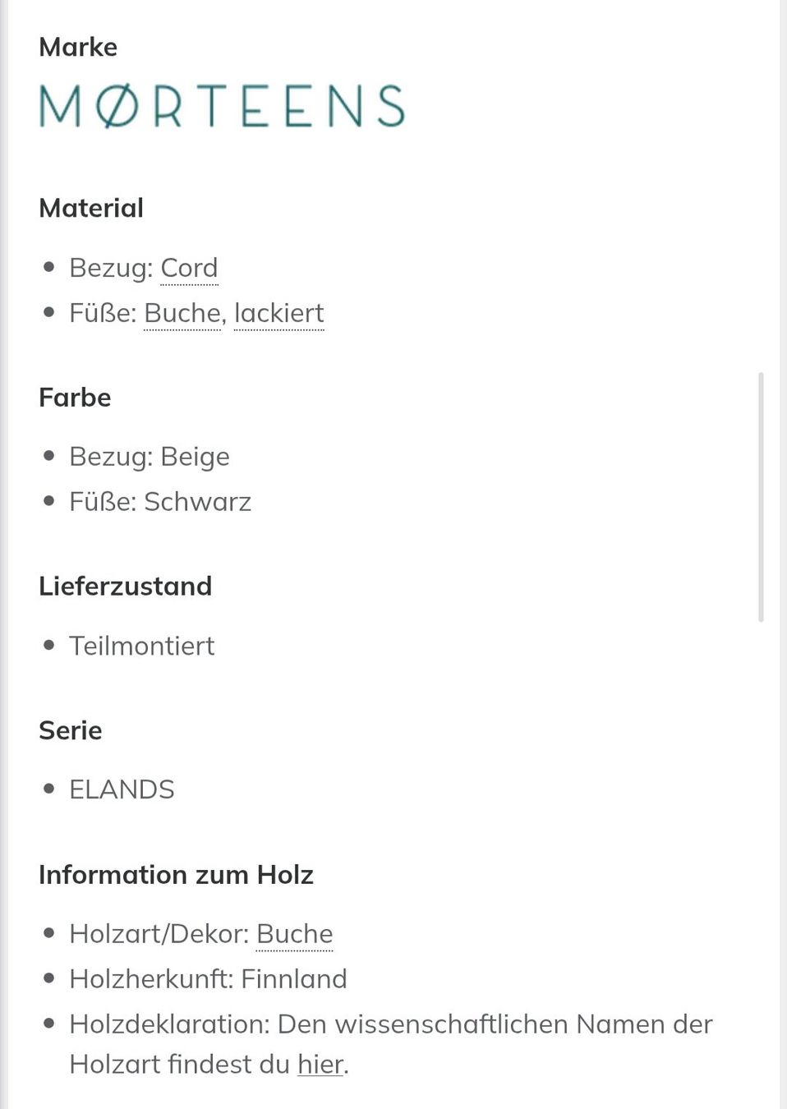Click the Material heading

click(x=91, y=208)
